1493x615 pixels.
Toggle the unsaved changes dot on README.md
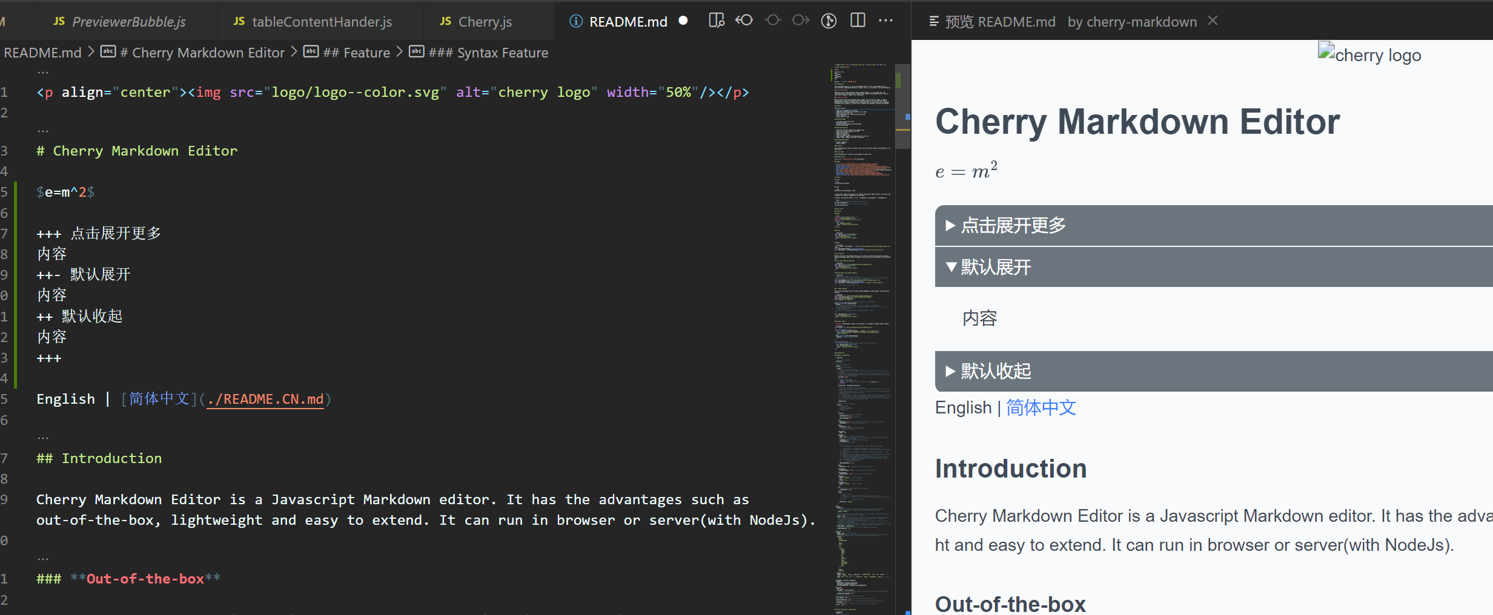pos(683,20)
